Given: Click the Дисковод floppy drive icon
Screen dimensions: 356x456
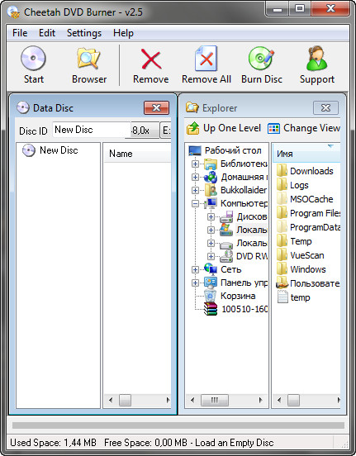Looking at the screenshot, I should coord(226,216).
